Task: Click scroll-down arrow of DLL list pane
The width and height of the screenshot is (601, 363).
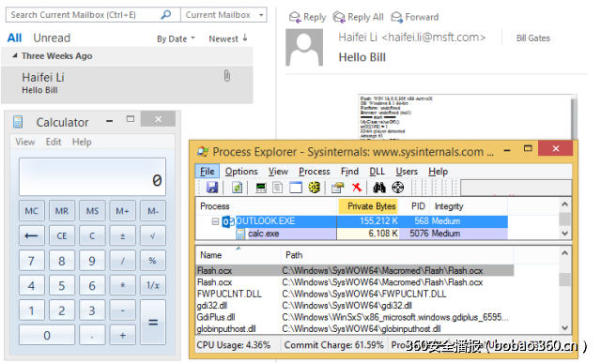Action: click(564, 327)
